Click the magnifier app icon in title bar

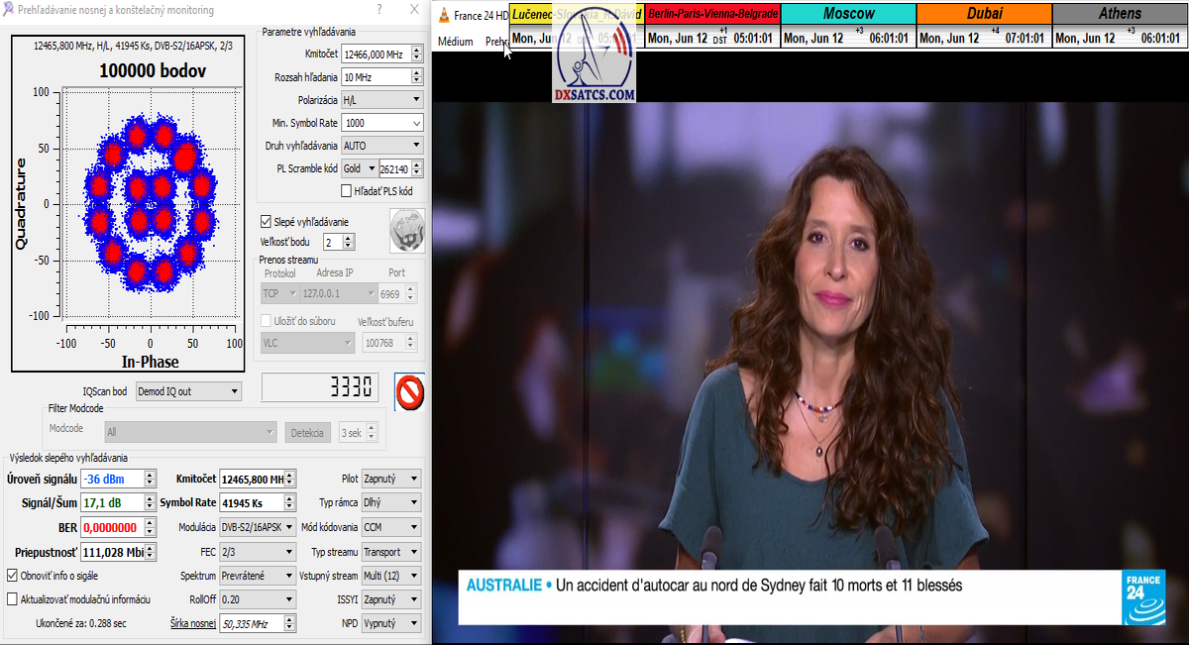point(9,9)
